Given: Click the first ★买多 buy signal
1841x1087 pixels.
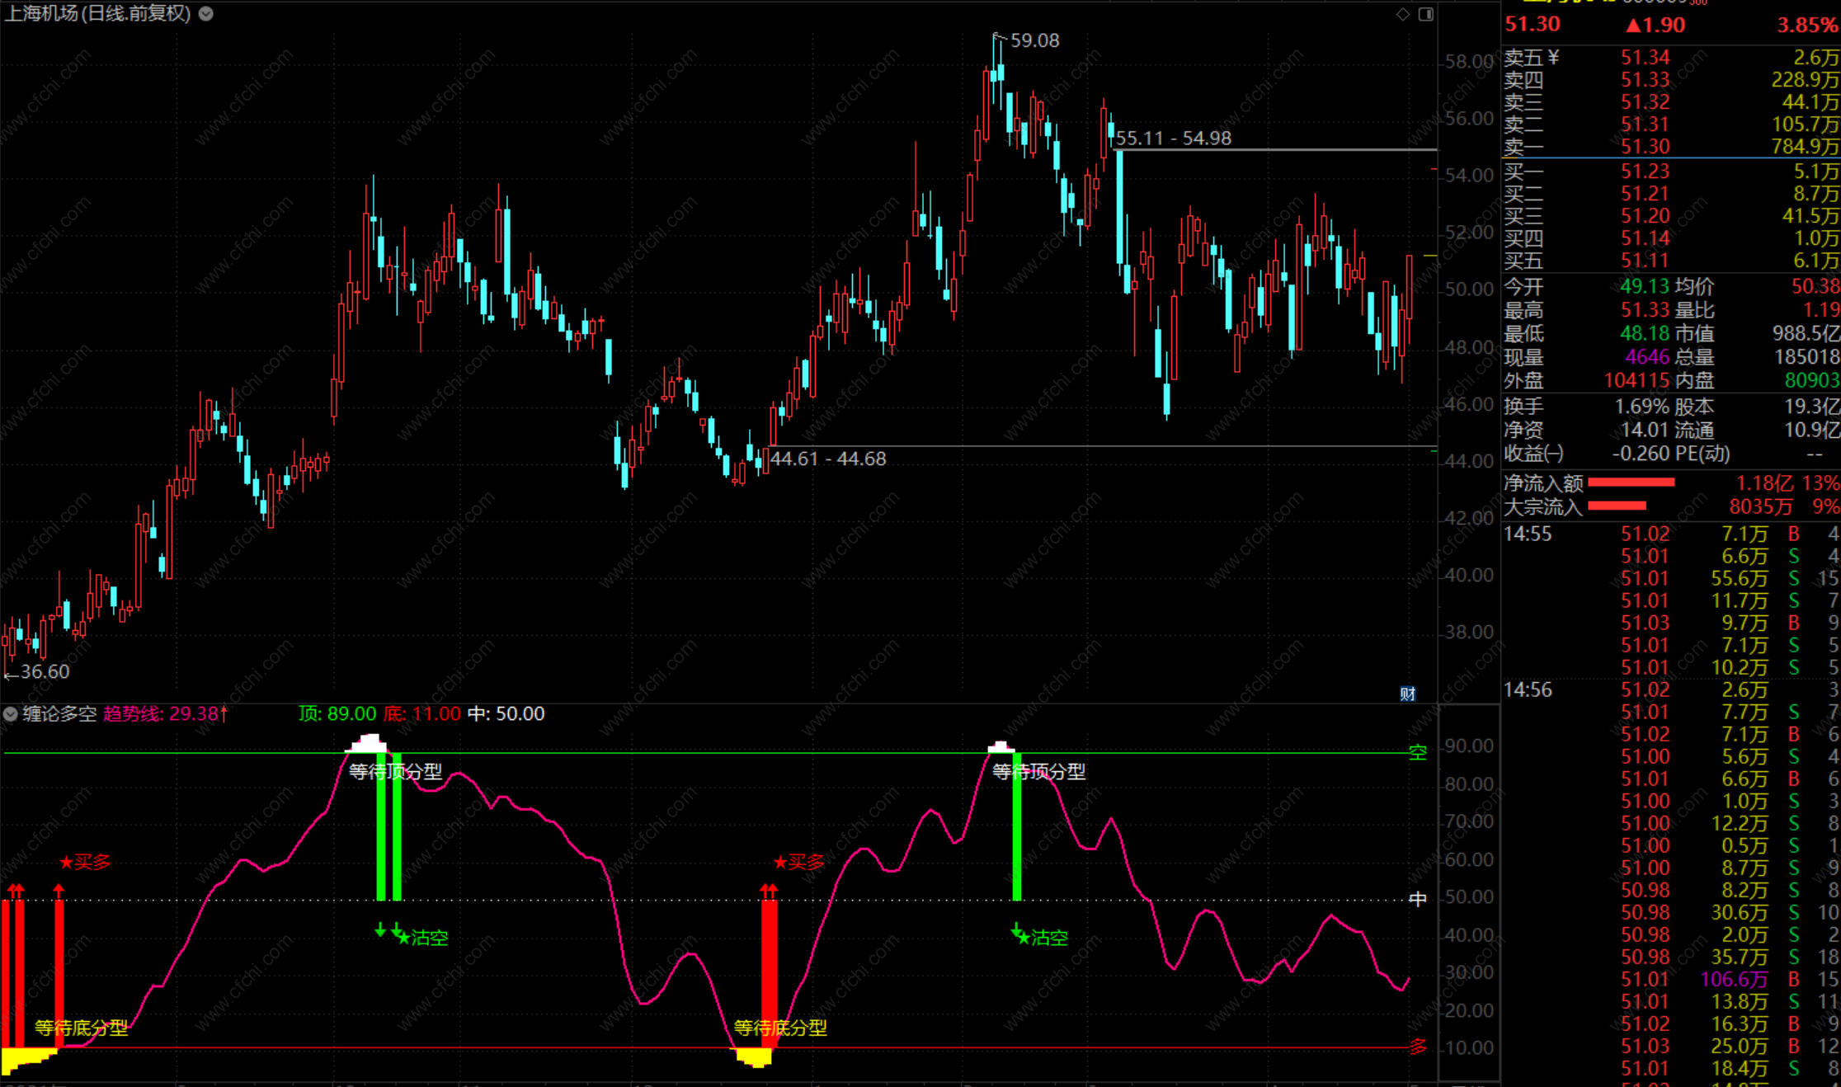Looking at the screenshot, I should coord(85,863).
